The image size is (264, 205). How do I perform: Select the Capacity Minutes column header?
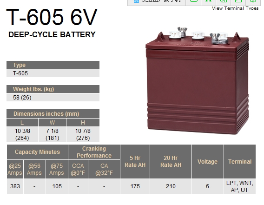pyautogui.click(x=37, y=152)
